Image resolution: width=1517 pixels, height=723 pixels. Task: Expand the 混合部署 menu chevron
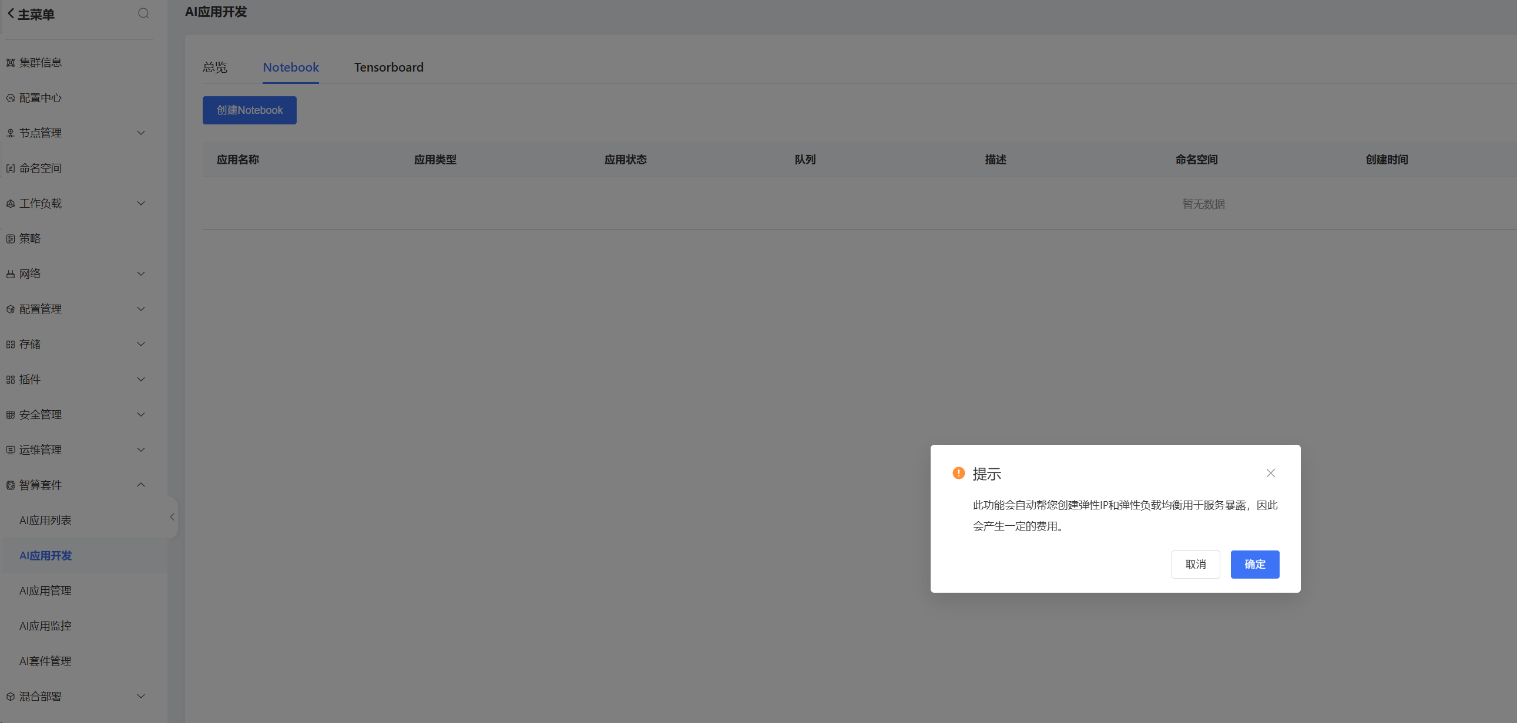click(x=141, y=696)
